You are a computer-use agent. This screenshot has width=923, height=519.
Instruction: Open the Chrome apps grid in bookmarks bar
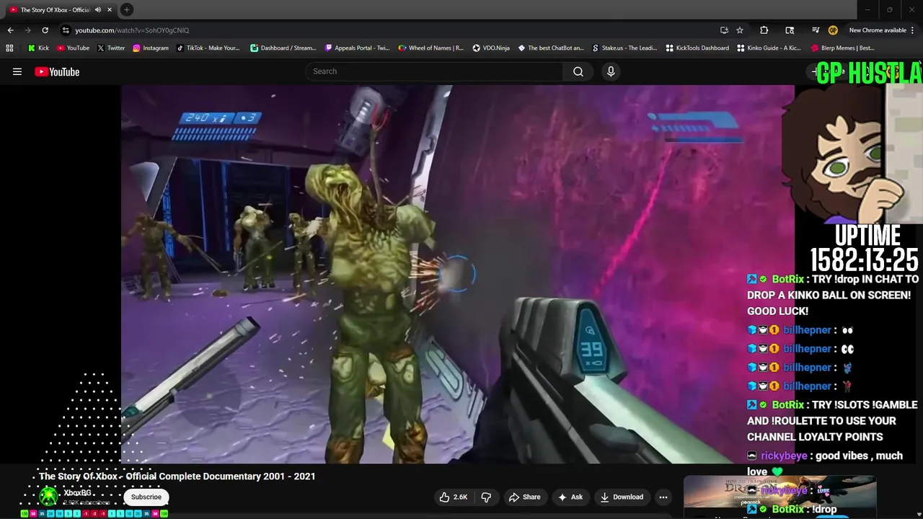pyautogui.click(x=9, y=48)
